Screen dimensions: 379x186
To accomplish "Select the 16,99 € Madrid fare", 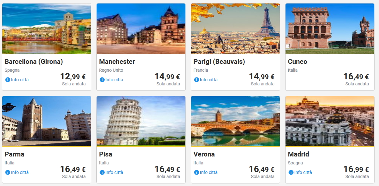I will click(x=356, y=169).
